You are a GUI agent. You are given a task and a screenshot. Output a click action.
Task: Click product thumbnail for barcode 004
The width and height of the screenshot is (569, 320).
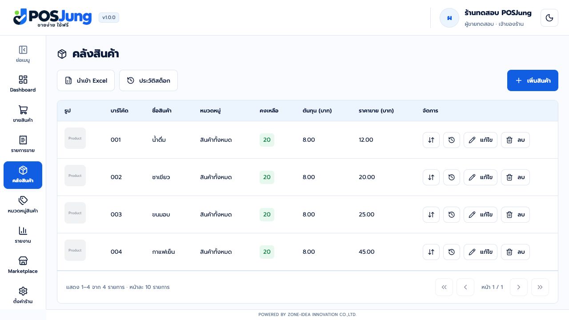coord(75,250)
